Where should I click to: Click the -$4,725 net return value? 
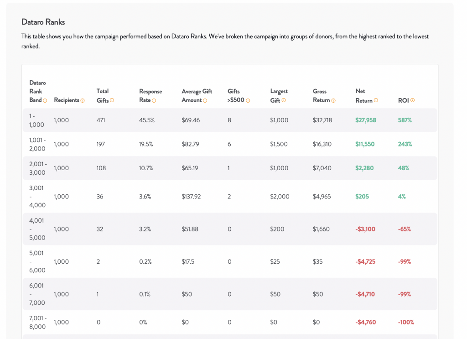[365, 262]
